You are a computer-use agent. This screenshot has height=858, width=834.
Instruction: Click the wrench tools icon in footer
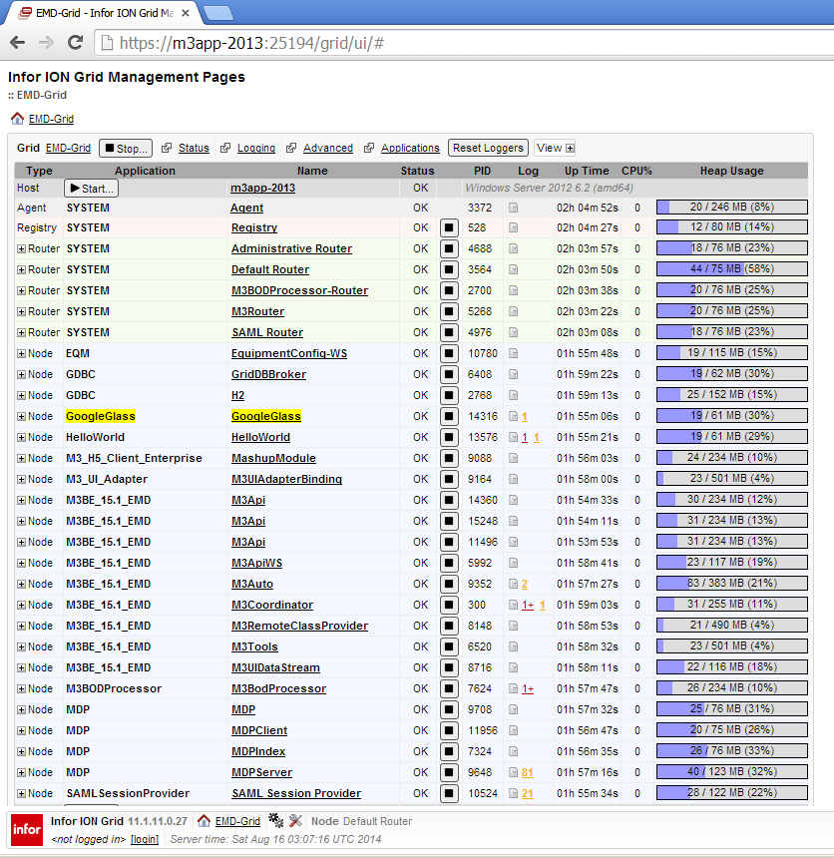pyautogui.click(x=295, y=821)
